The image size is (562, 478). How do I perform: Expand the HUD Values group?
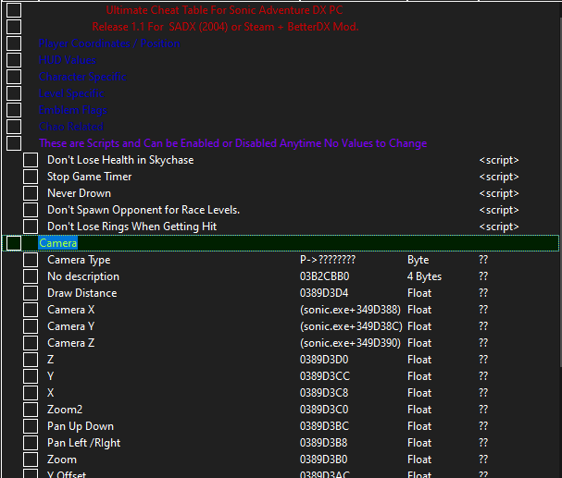14,60
